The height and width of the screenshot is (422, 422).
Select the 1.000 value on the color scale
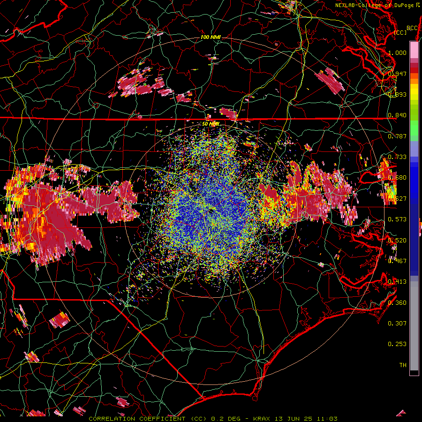coord(397,53)
